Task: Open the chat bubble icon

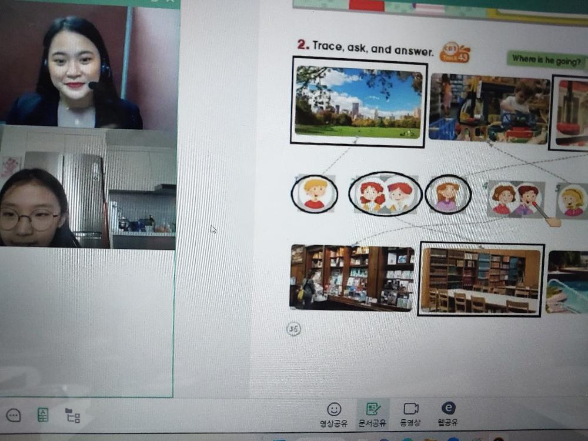Action: pos(14,415)
